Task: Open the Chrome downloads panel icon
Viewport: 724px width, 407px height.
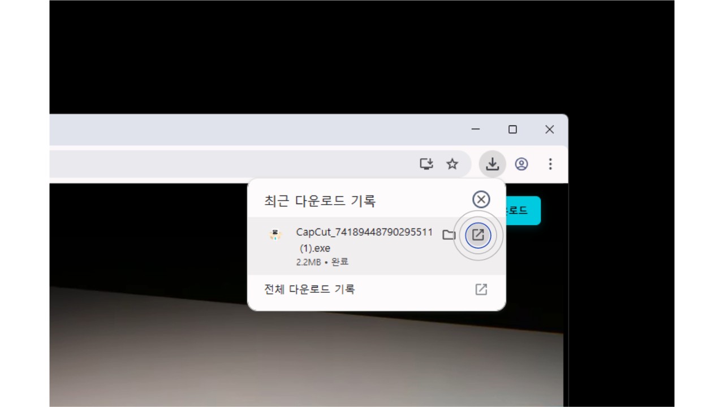Action: pos(492,164)
